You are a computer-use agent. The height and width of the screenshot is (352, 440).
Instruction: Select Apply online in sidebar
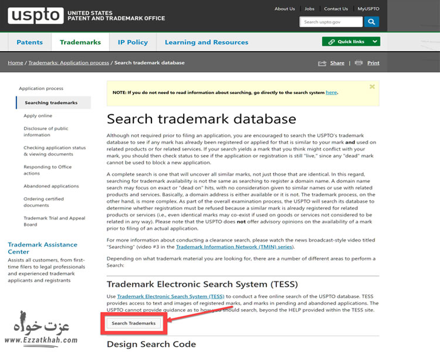[x=38, y=116]
